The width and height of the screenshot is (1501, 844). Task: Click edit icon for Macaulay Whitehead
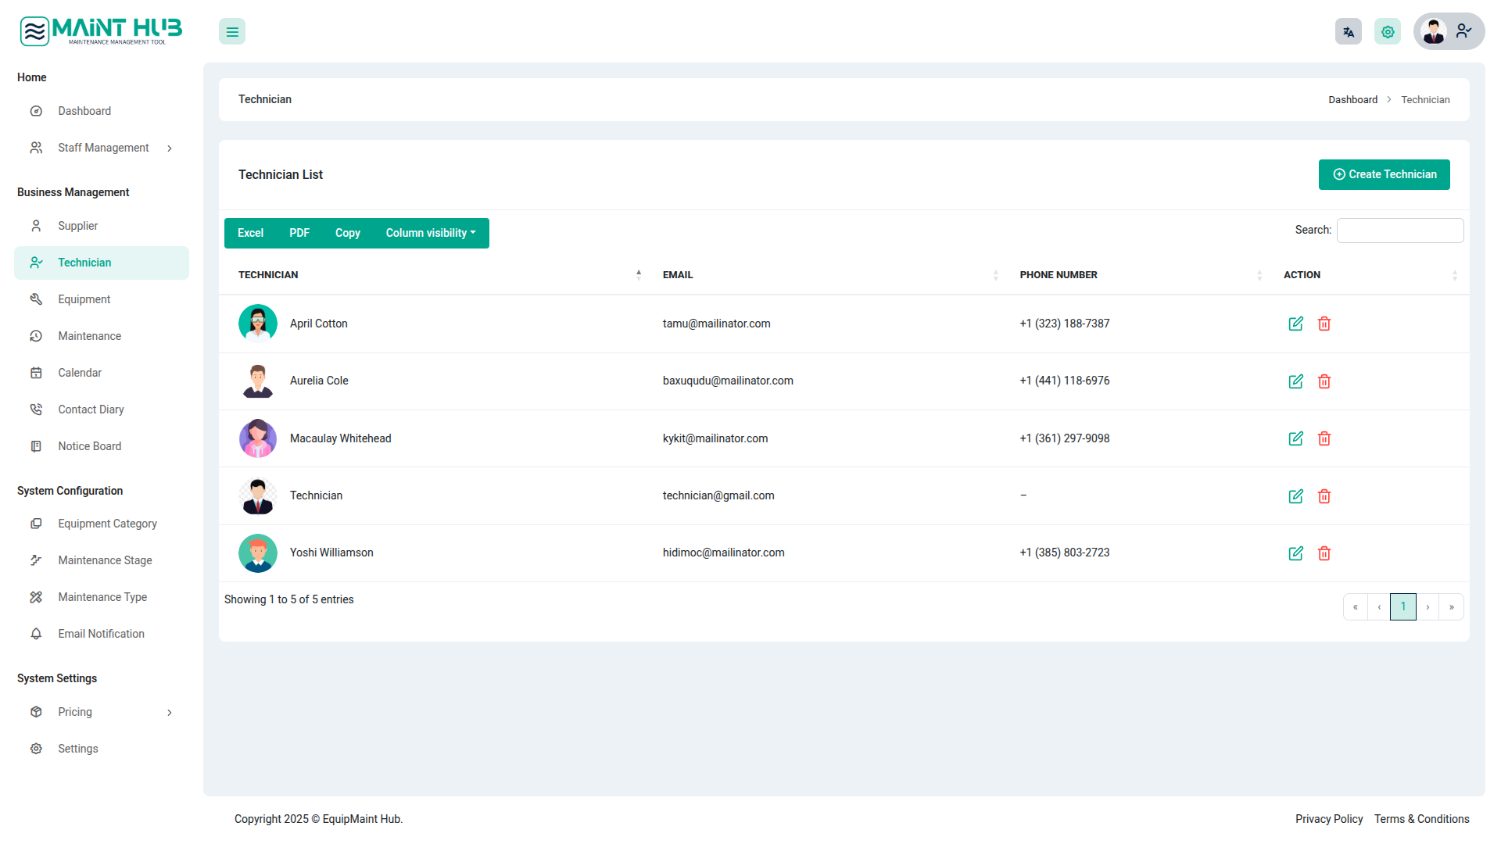pos(1295,438)
